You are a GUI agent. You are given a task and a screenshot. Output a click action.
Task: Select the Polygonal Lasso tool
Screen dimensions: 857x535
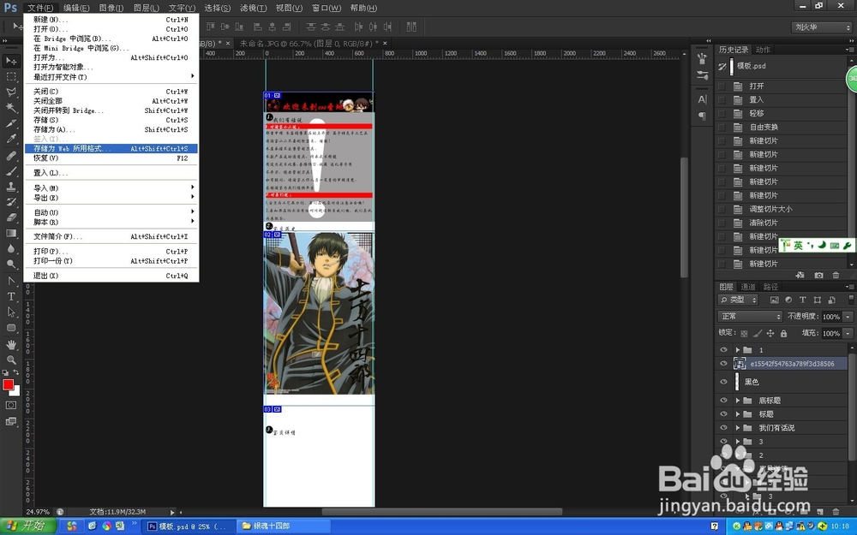11,92
